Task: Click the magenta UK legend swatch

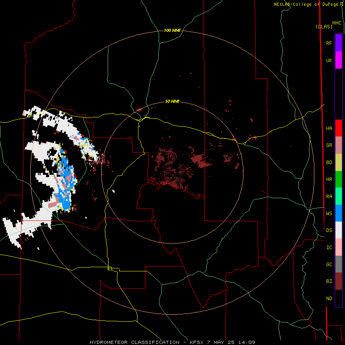Action: point(338,60)
